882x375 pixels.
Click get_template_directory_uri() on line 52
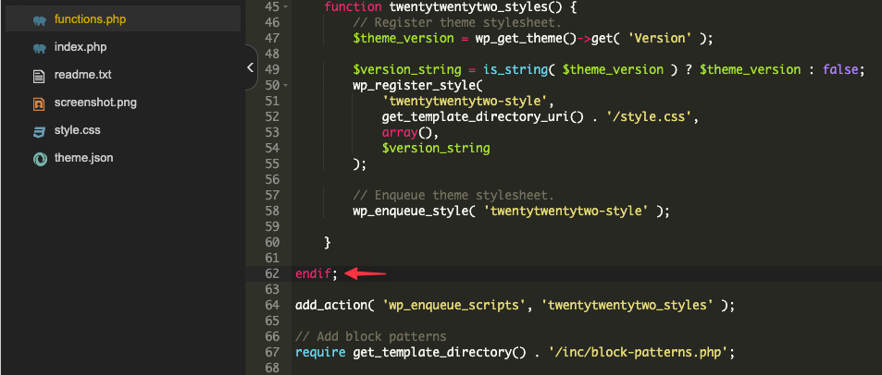tap(482, 117)
